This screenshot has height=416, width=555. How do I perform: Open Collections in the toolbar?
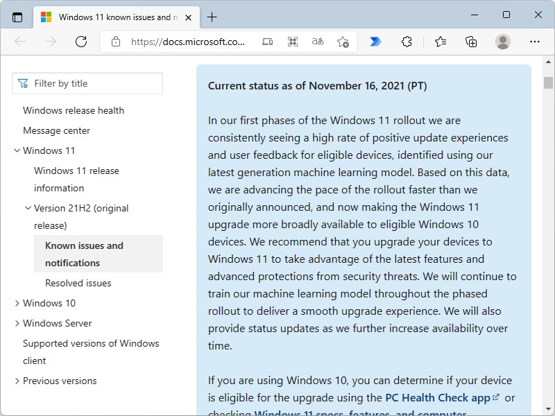[471, 42]
